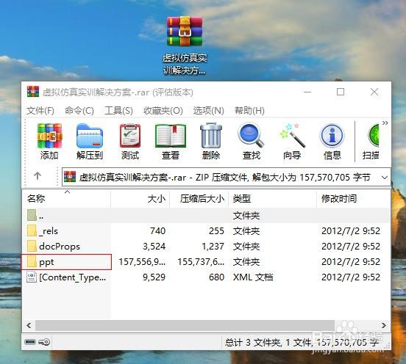Expand the address bar dropdown arrow

(x=385, y=178)
